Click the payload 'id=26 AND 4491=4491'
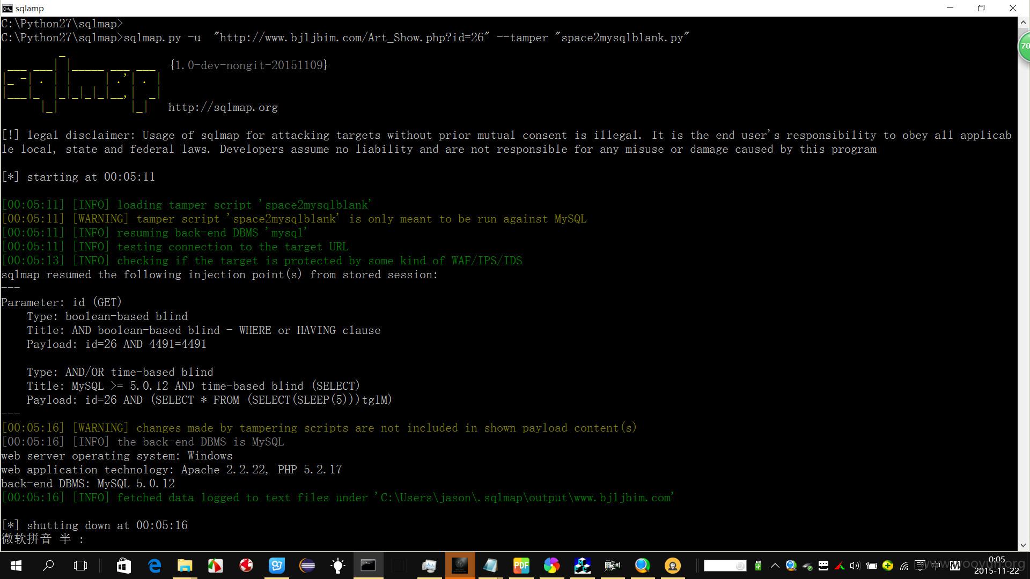Viewport: 1030px width, 579px height. click(x=146, y=344)
